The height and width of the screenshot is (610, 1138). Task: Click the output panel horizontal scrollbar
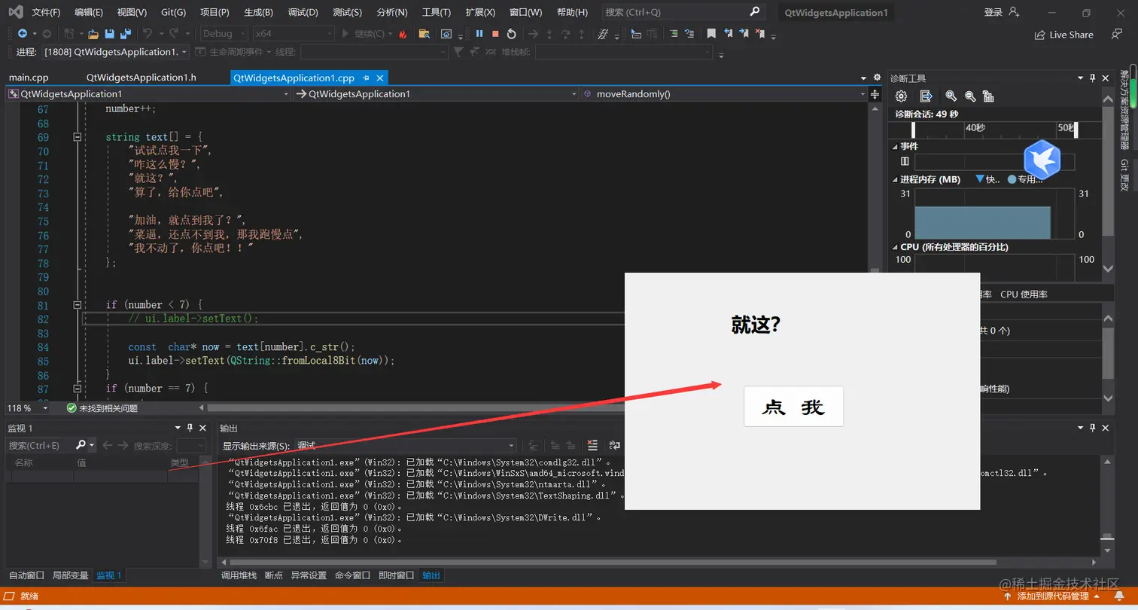click(x=613, y=562)
